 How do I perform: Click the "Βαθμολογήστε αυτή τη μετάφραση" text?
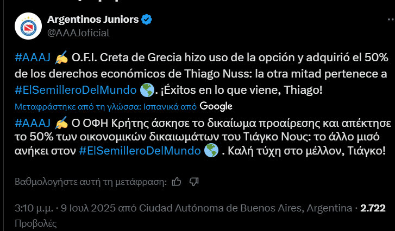click(90, 181)
